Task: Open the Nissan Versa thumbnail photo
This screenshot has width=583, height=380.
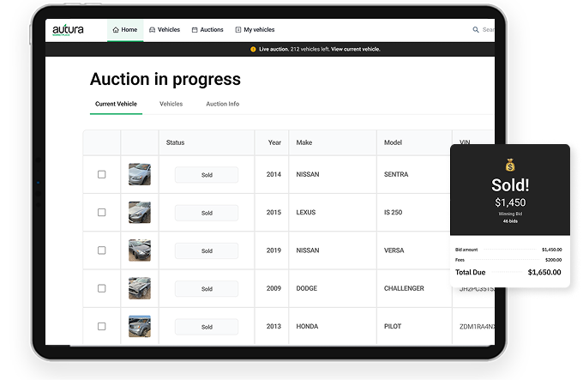Action: 140,250
